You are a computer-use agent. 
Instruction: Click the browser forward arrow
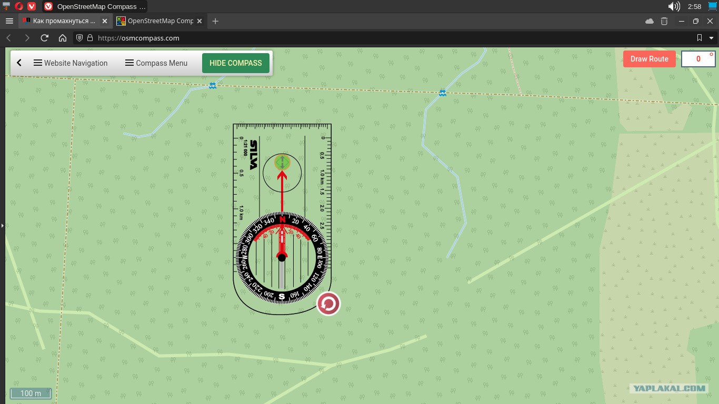click(x=27, y=38)
